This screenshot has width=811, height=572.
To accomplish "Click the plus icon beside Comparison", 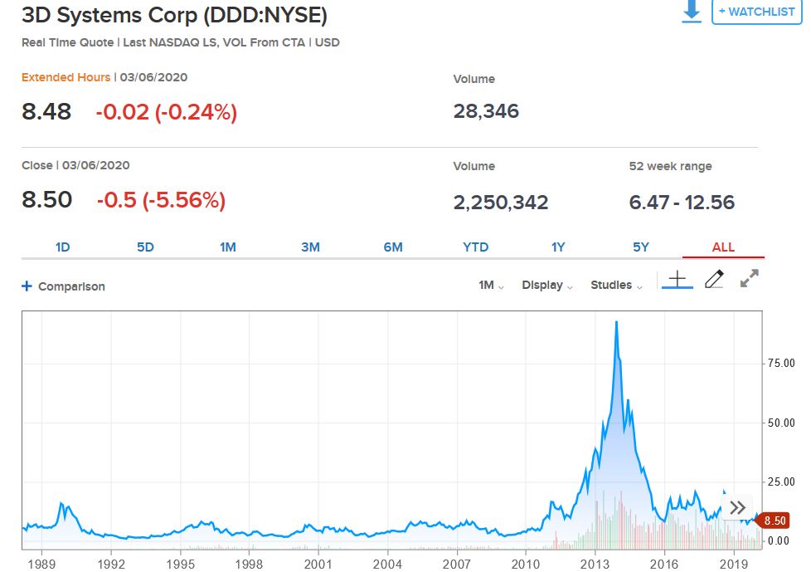I will tap(27, 286).
